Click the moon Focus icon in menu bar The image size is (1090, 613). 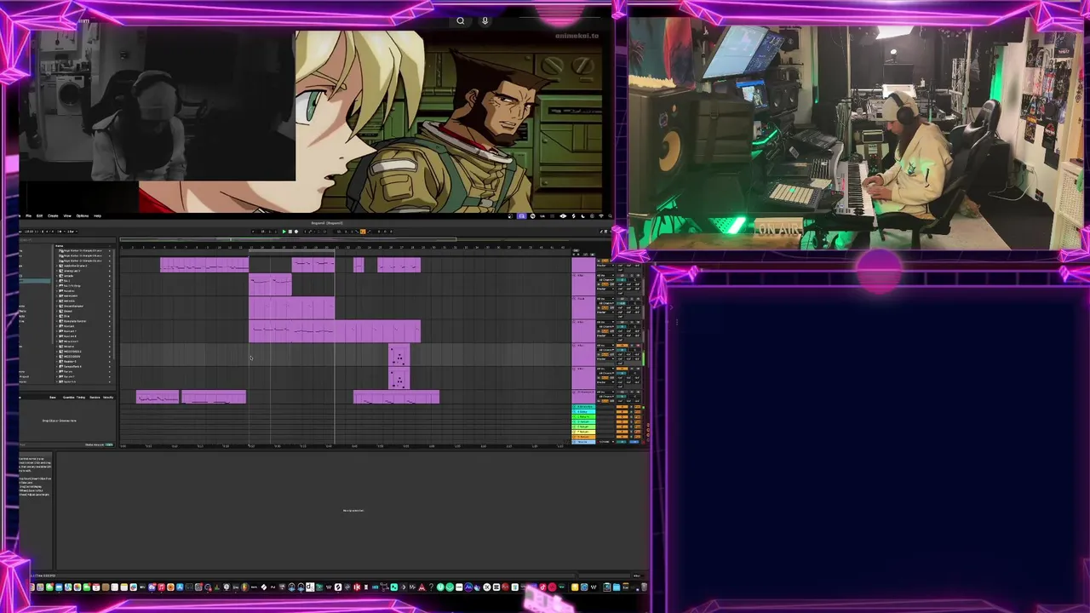583,216
